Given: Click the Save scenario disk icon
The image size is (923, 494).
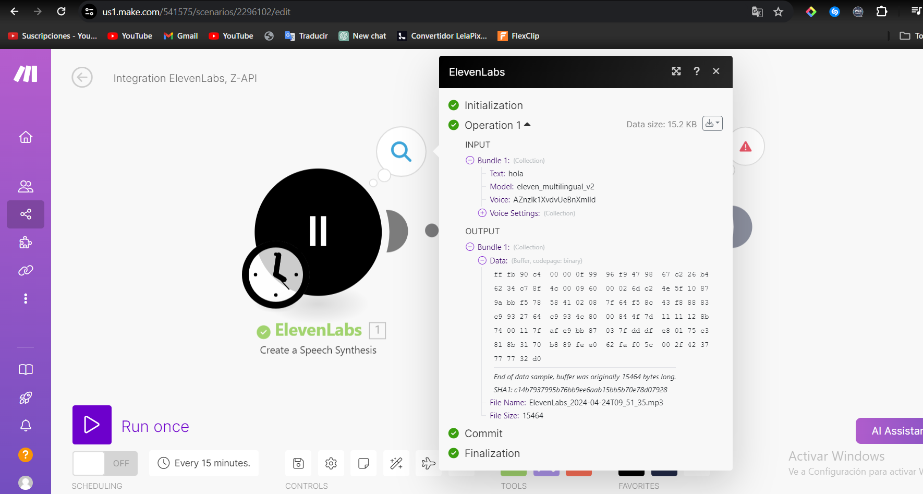Looking at the screenshot, I should 298,463.
